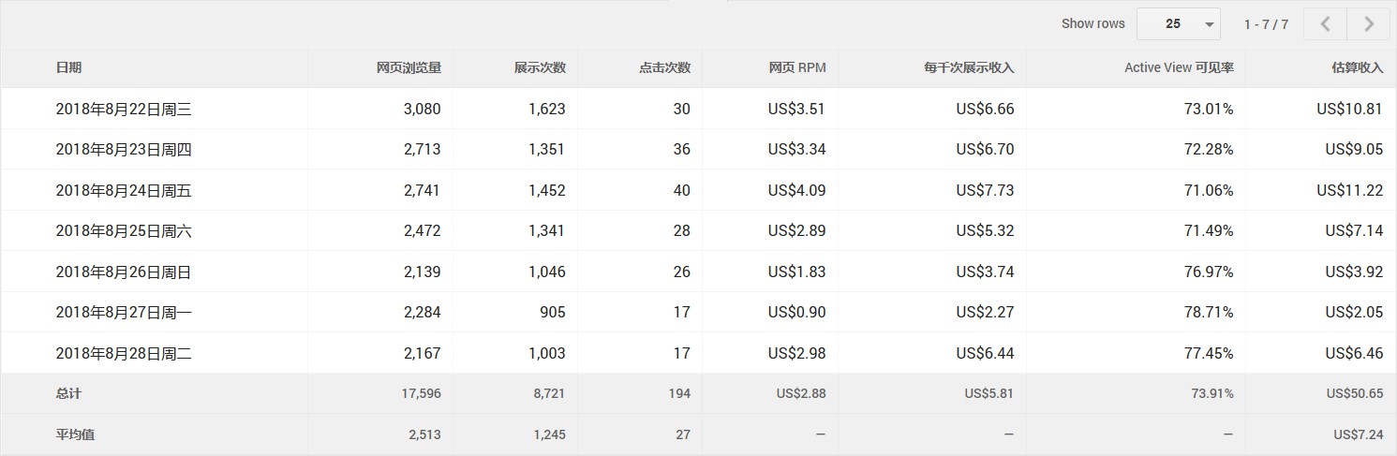The image size is (1397, 456).
Task: Sort by the 日期 column header
Action: (x=68, y=67)
